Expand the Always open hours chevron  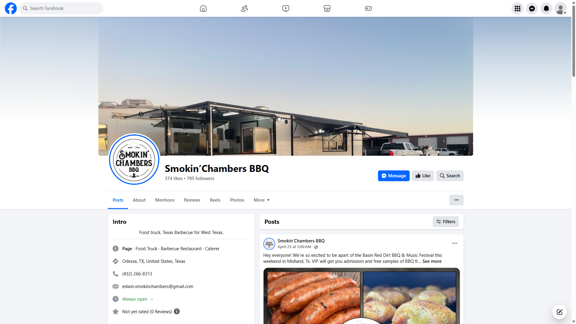tap(152, 299)
